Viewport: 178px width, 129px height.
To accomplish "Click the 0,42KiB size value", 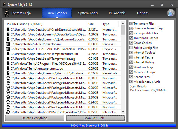I will point(93,73).
